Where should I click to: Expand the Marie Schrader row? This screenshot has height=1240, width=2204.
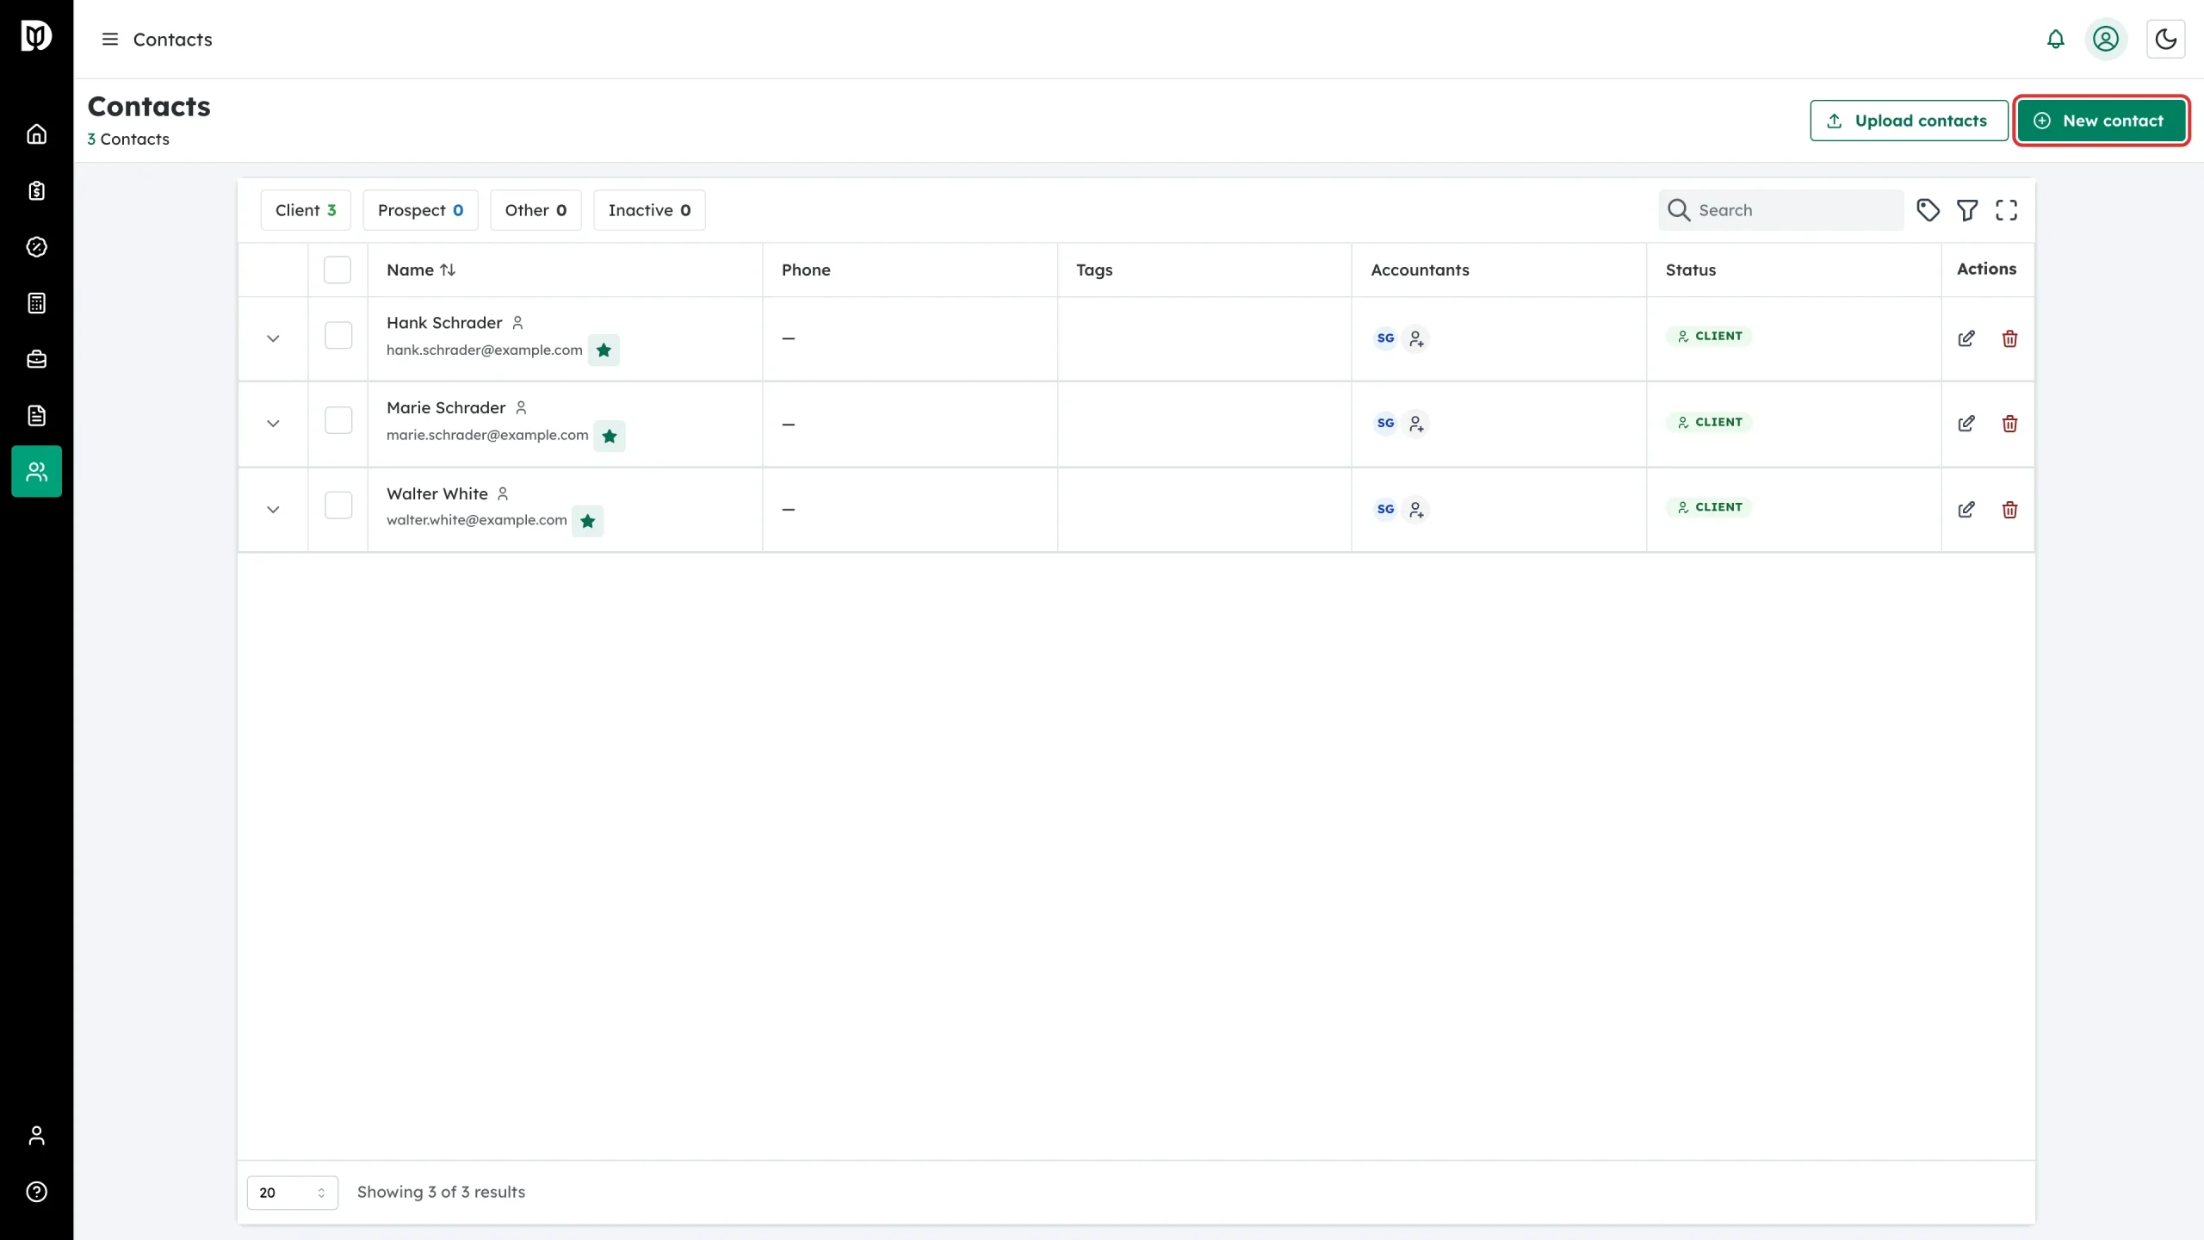coord(273,424)
